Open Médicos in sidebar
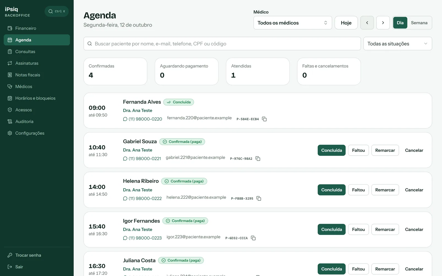This screenshot has height=276, width=442. tap(37, 86)
